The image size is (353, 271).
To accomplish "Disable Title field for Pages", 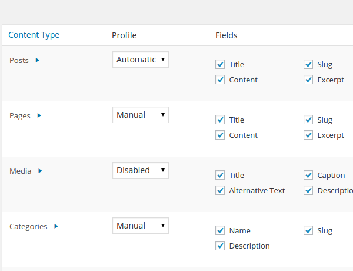I will point(220,120).
